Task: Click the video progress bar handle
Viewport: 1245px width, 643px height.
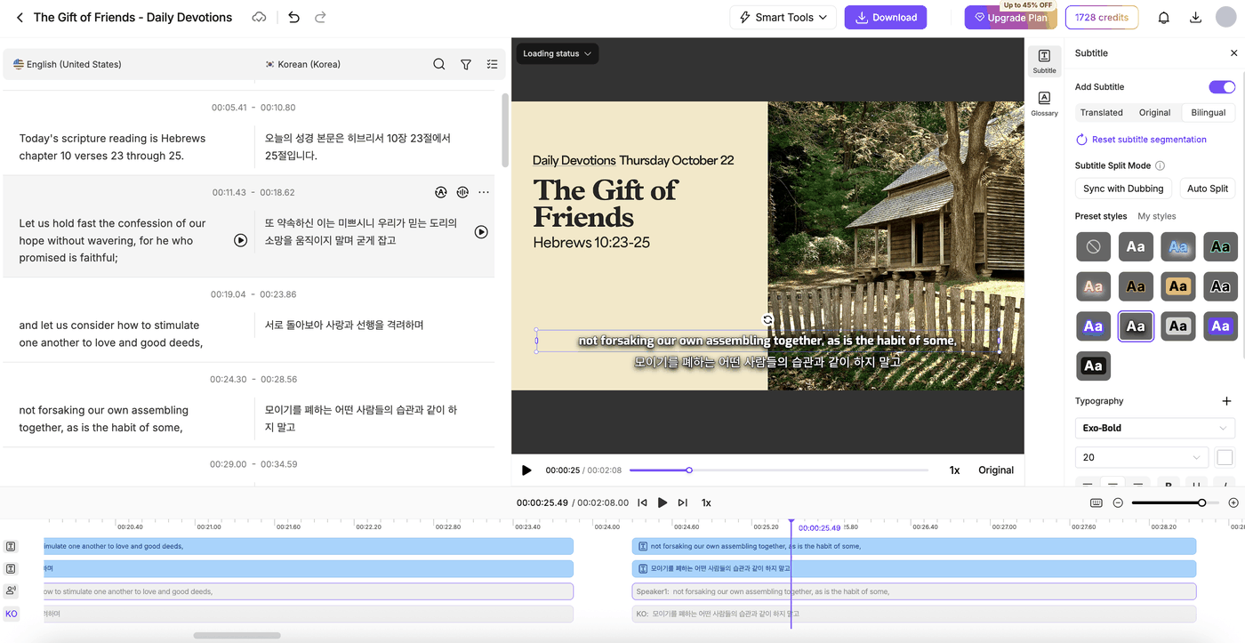Action: (688, 470)
